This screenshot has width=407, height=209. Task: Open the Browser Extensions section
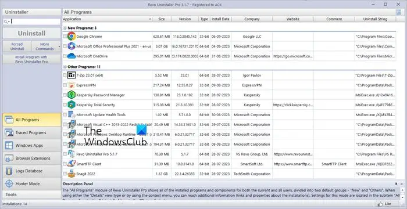tap(32, 158)
